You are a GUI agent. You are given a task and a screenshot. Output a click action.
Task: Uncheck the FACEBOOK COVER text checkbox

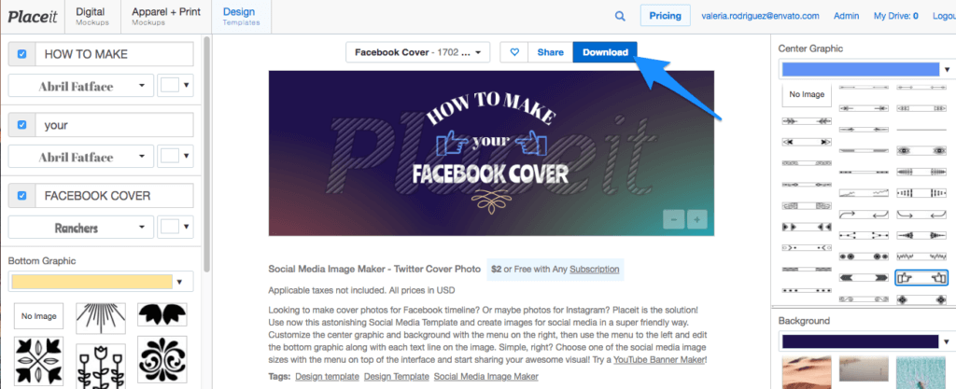pos(22,195)
